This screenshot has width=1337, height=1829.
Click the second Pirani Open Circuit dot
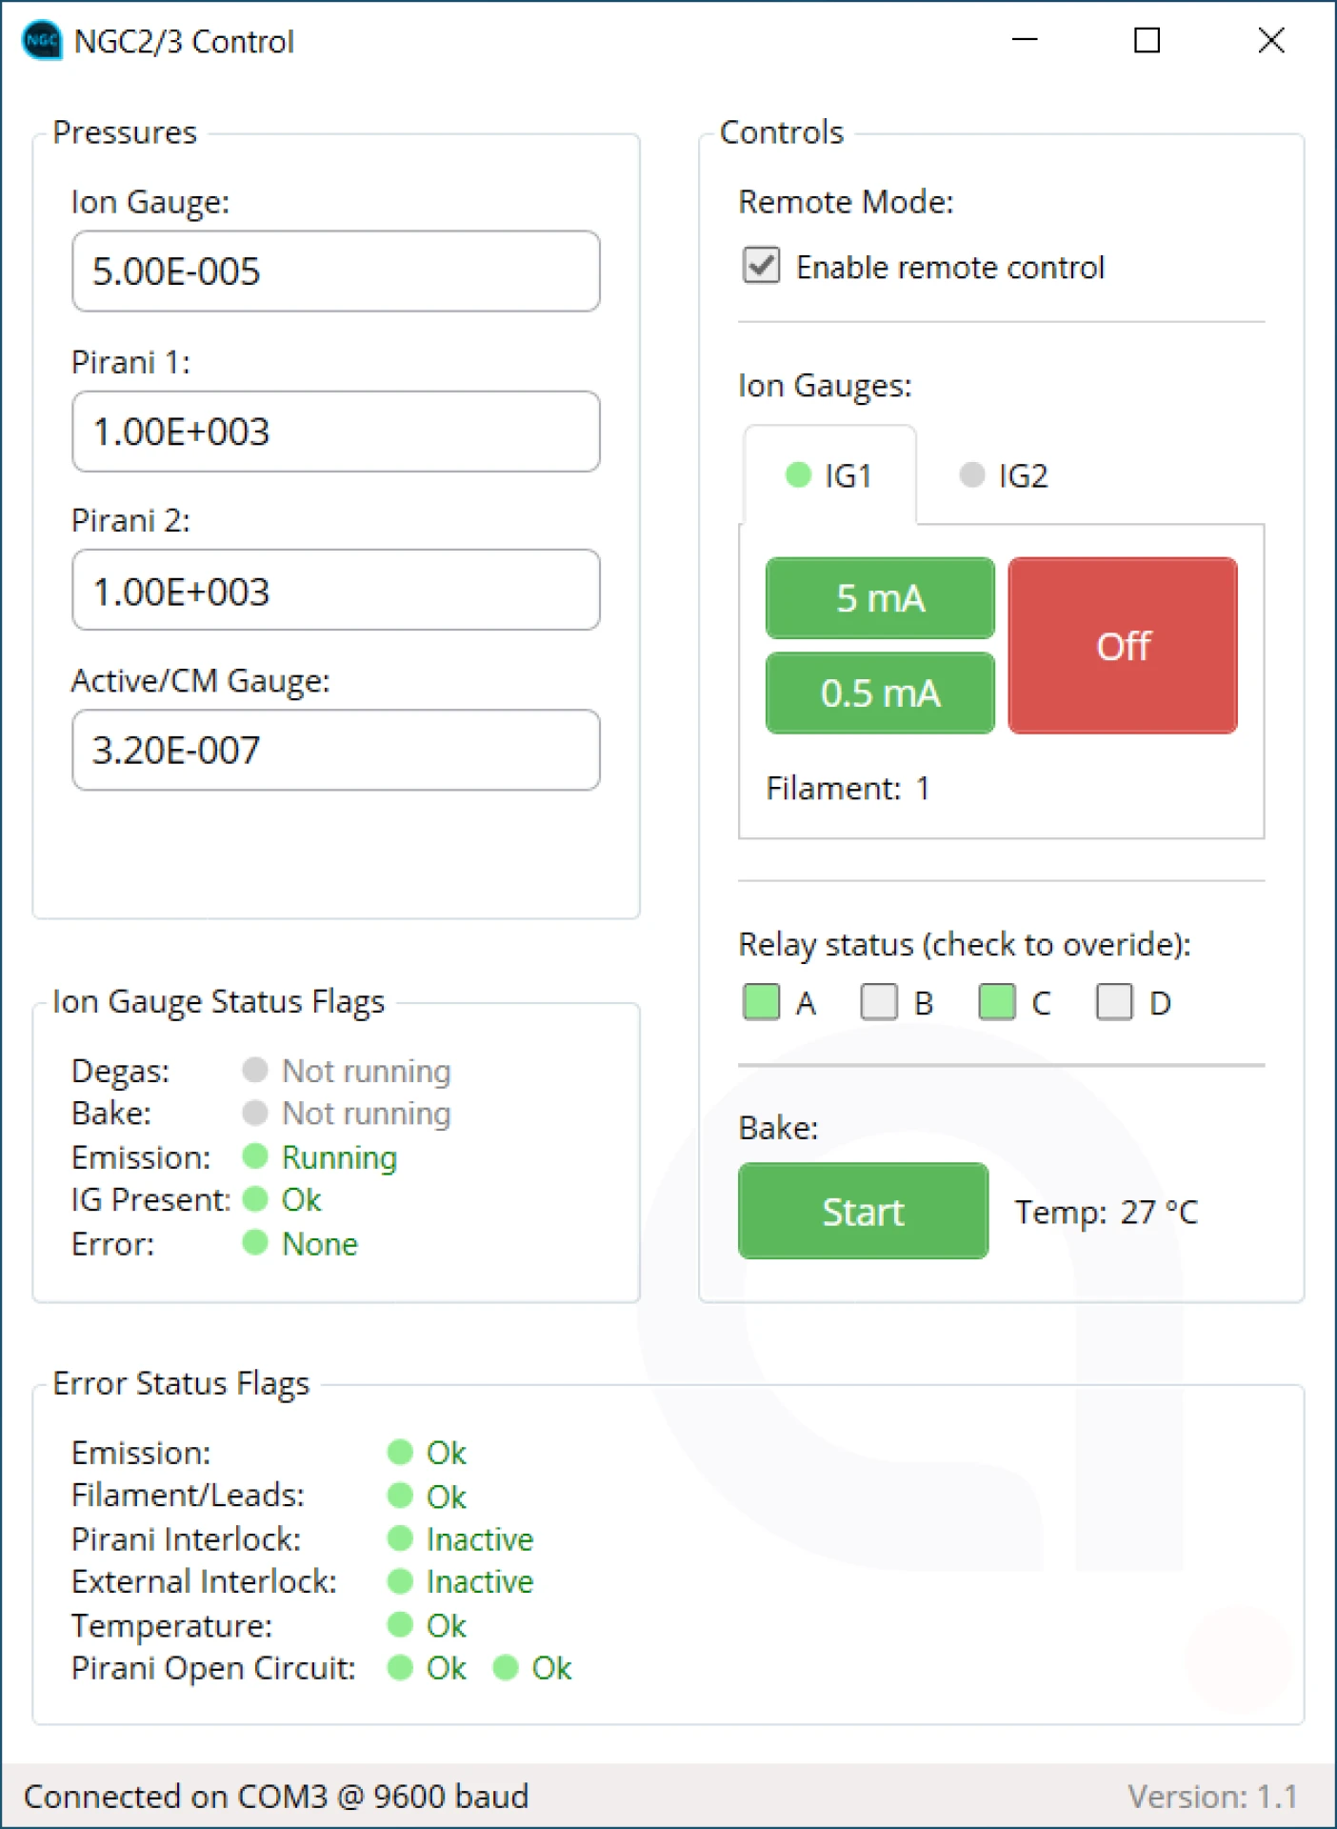506,1668
